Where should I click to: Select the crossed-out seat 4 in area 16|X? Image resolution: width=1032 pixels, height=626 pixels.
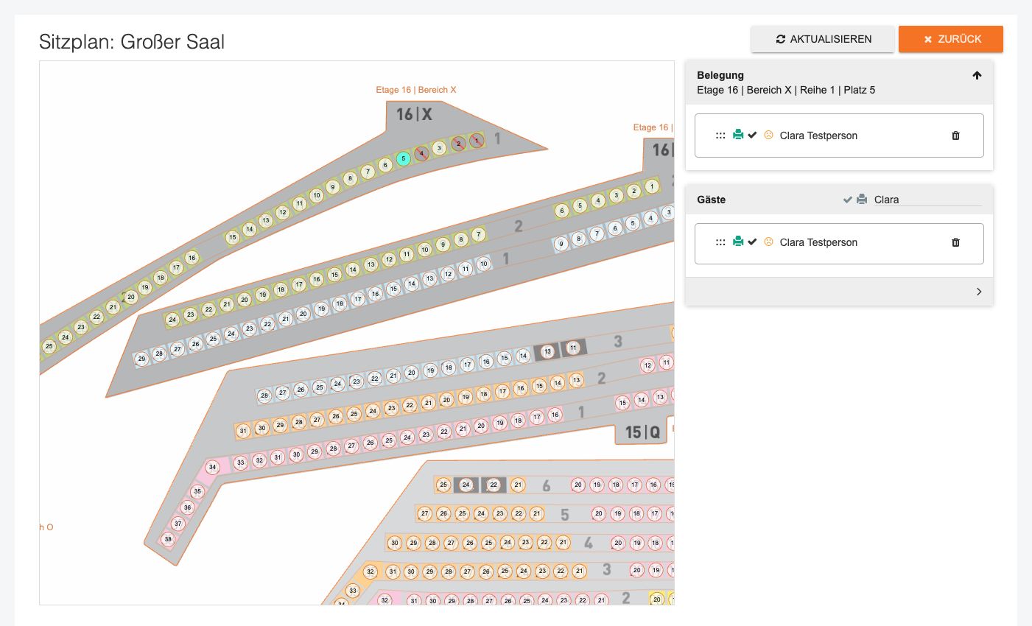point(421,153)
